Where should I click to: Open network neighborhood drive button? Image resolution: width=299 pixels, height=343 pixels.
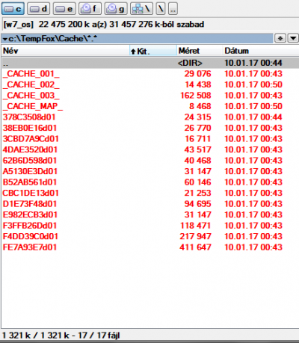click(x=141, y=9)
